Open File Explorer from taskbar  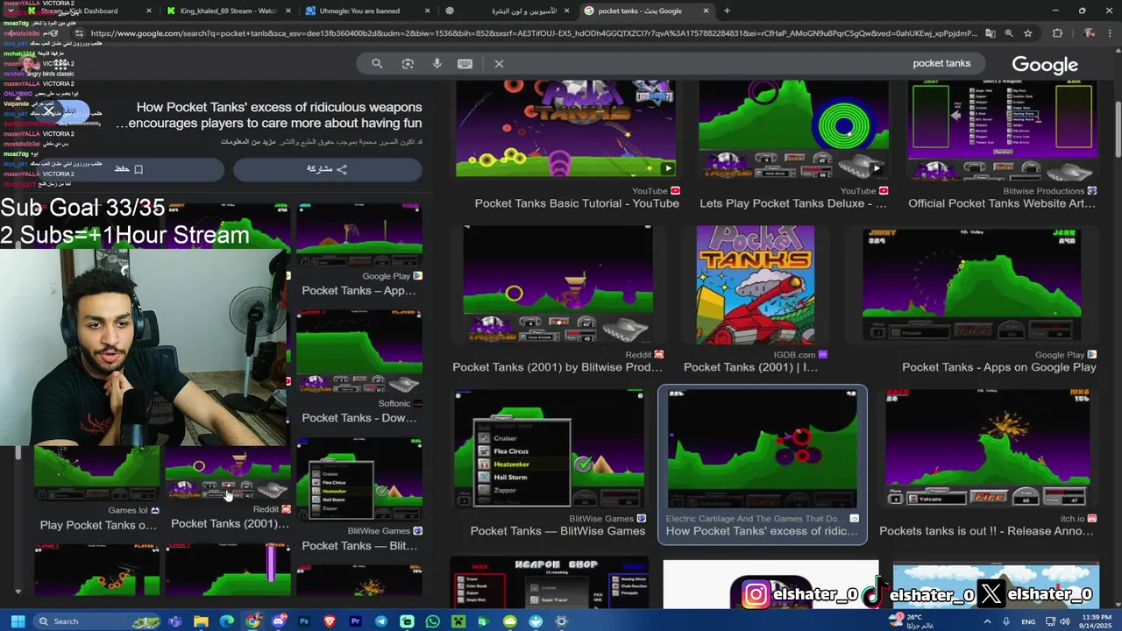tap(201, 621)
